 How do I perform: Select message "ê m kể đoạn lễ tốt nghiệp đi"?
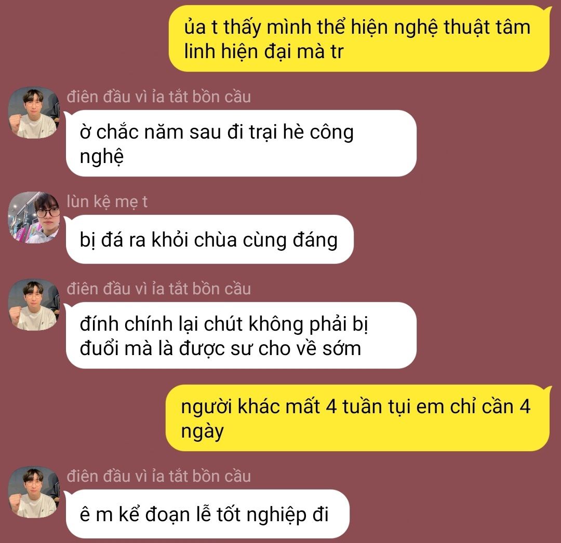207,514
